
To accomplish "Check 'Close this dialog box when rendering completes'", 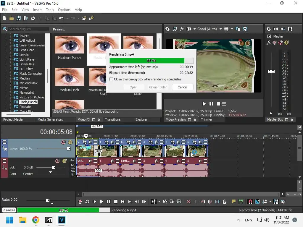I will point(111,79).
